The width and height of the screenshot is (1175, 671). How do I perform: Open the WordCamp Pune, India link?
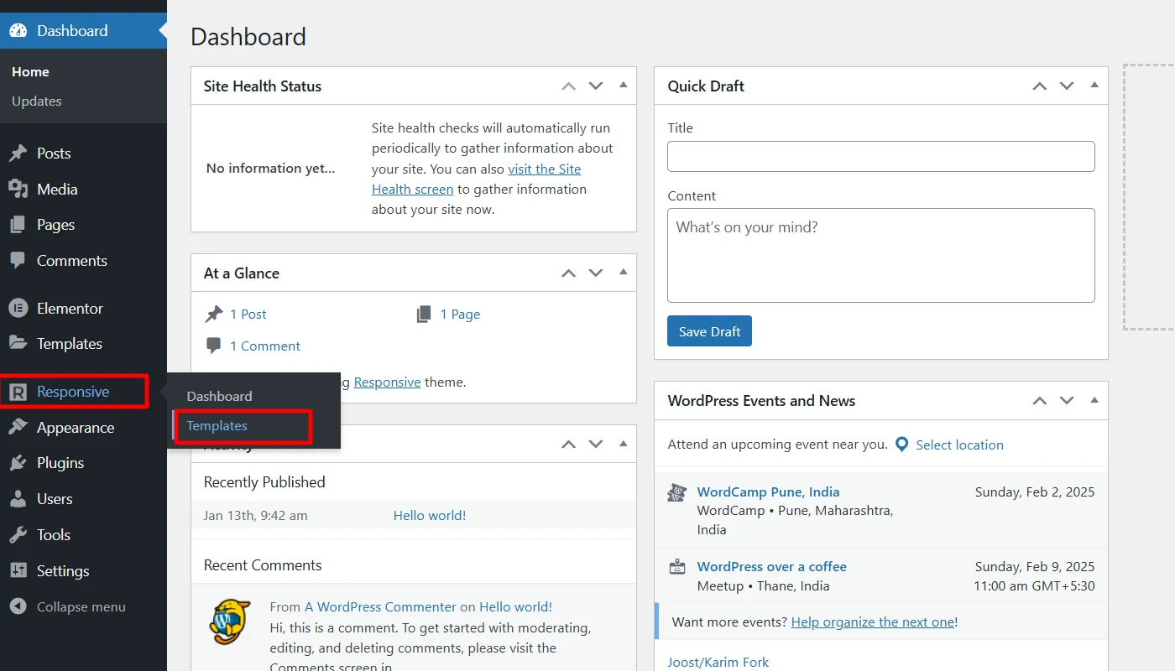pyautogui.click(x=768, y=492)
